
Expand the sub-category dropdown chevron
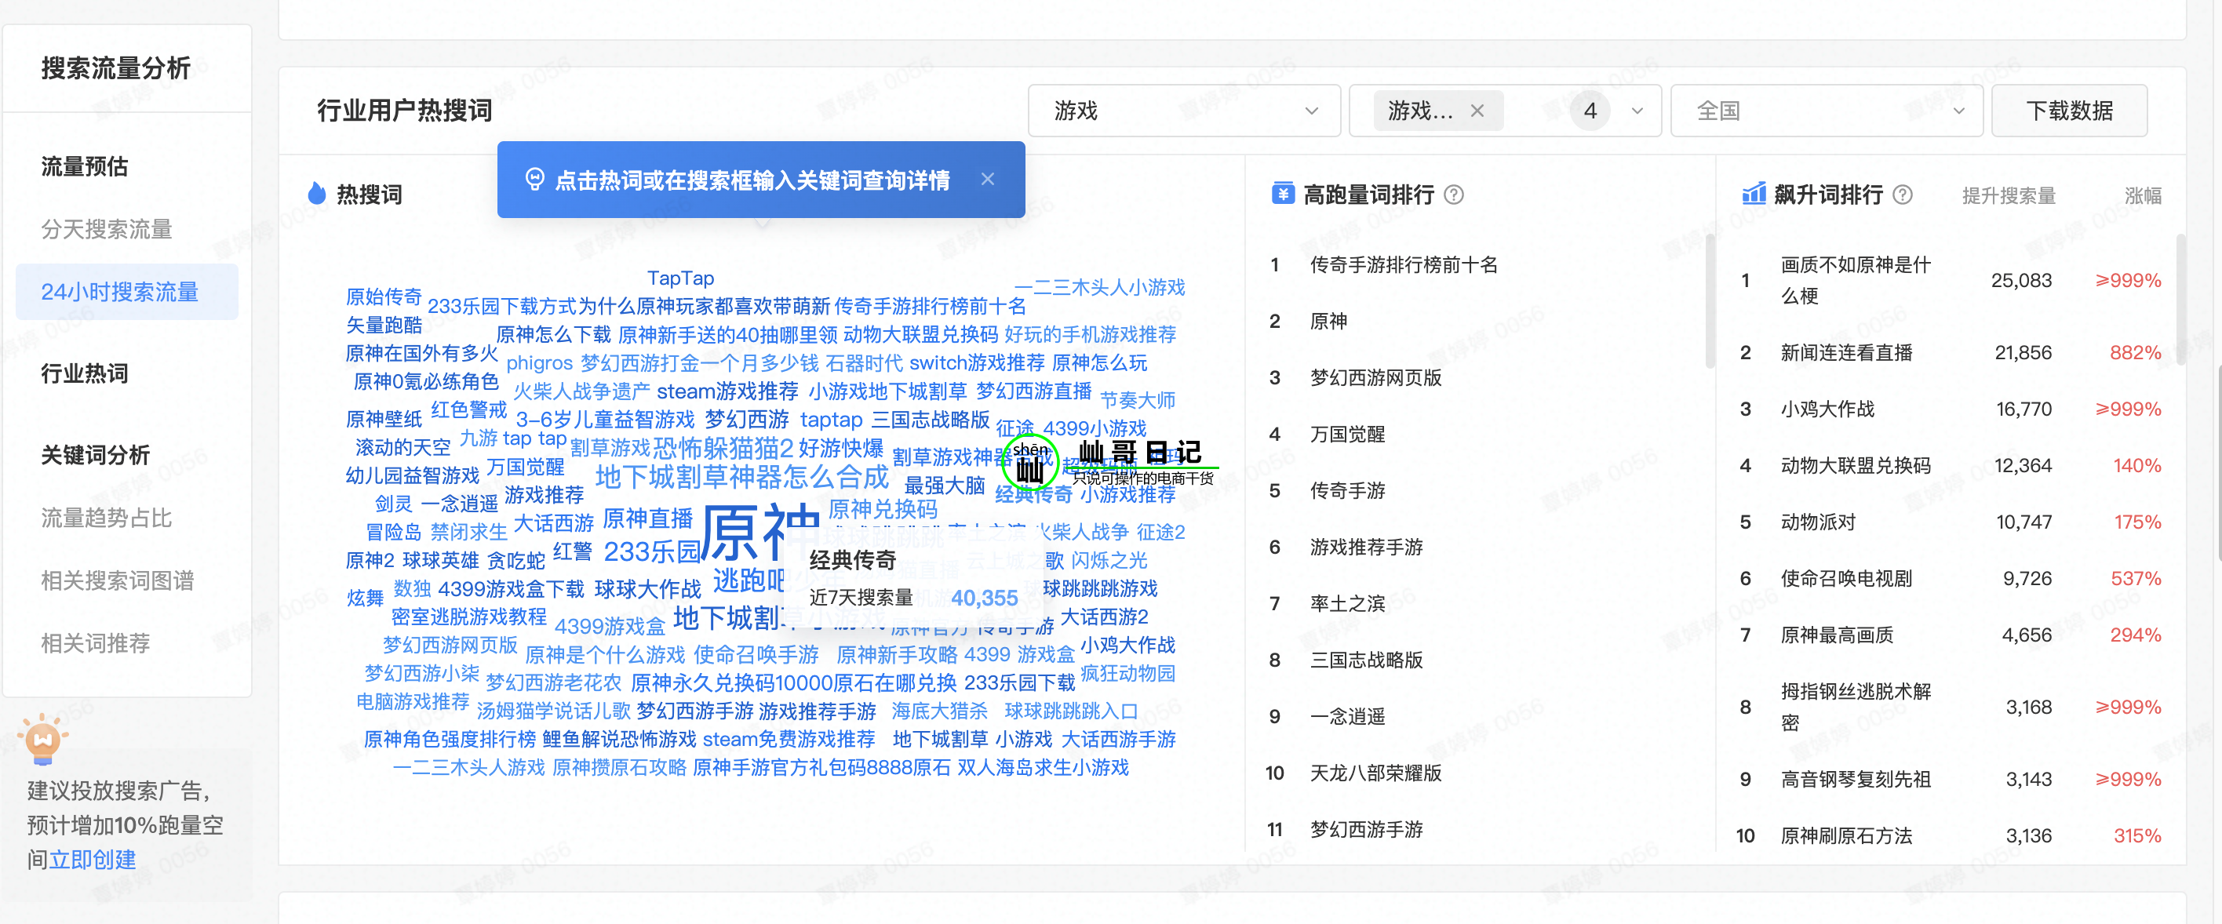tap(1637, 111)
